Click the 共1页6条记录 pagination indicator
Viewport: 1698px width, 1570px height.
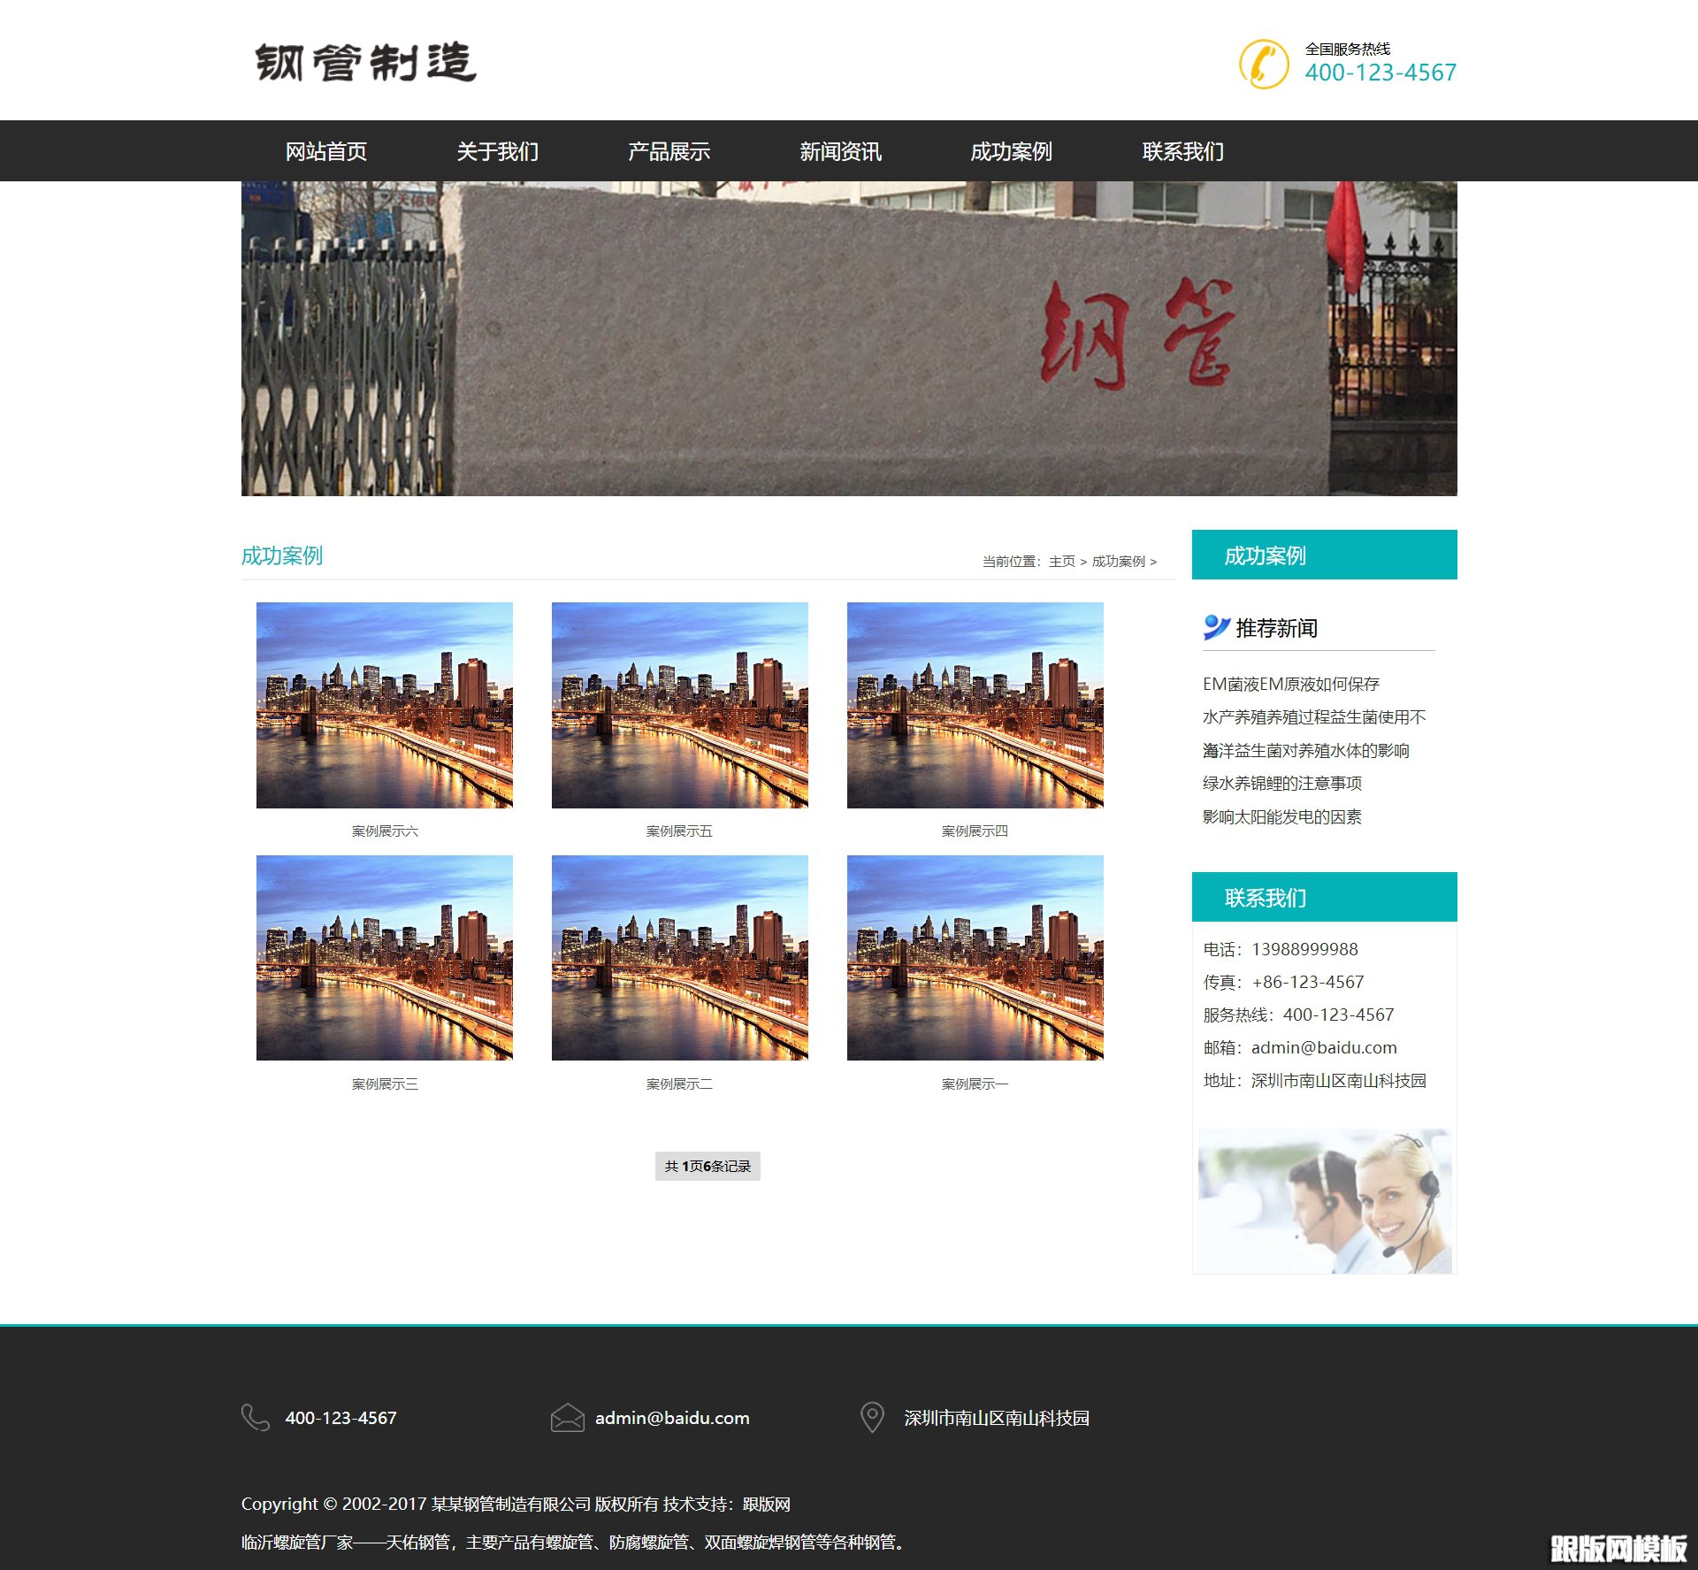[x=707, y=1166]
